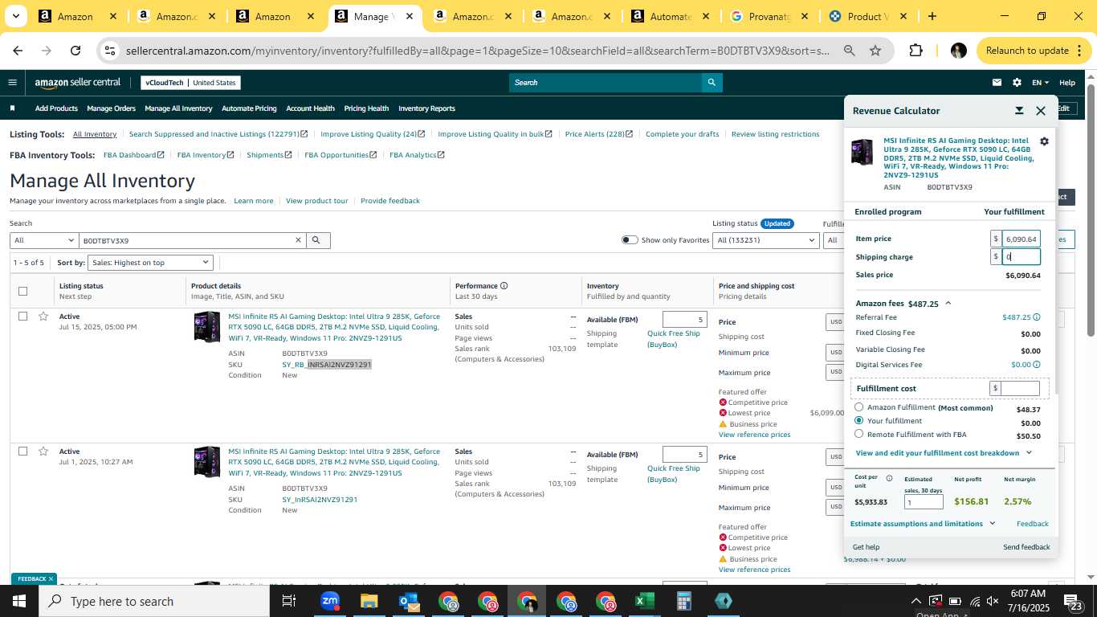The width and height of the screenshot is (1097, 617).
Task: Open Excel from the taskbar
Action: pos(645,601)
